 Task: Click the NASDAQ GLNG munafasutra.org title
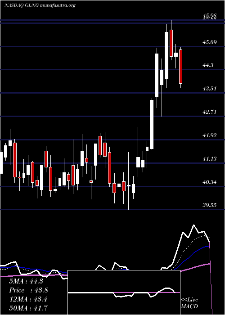coord(40,5)
